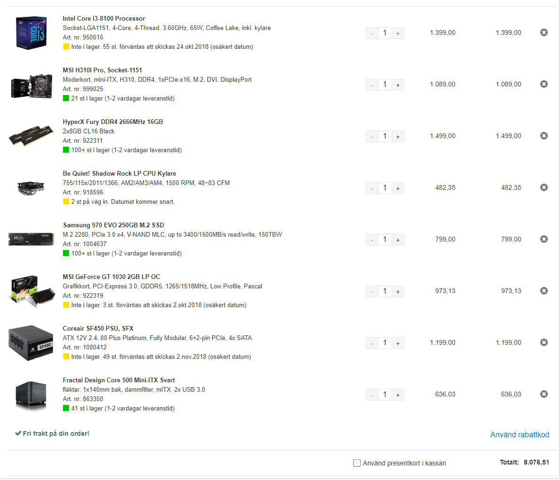560x480 pixels.
Task: Remove MSI H310I Pro motherboard from cart
Action: (x=544, y=84)
